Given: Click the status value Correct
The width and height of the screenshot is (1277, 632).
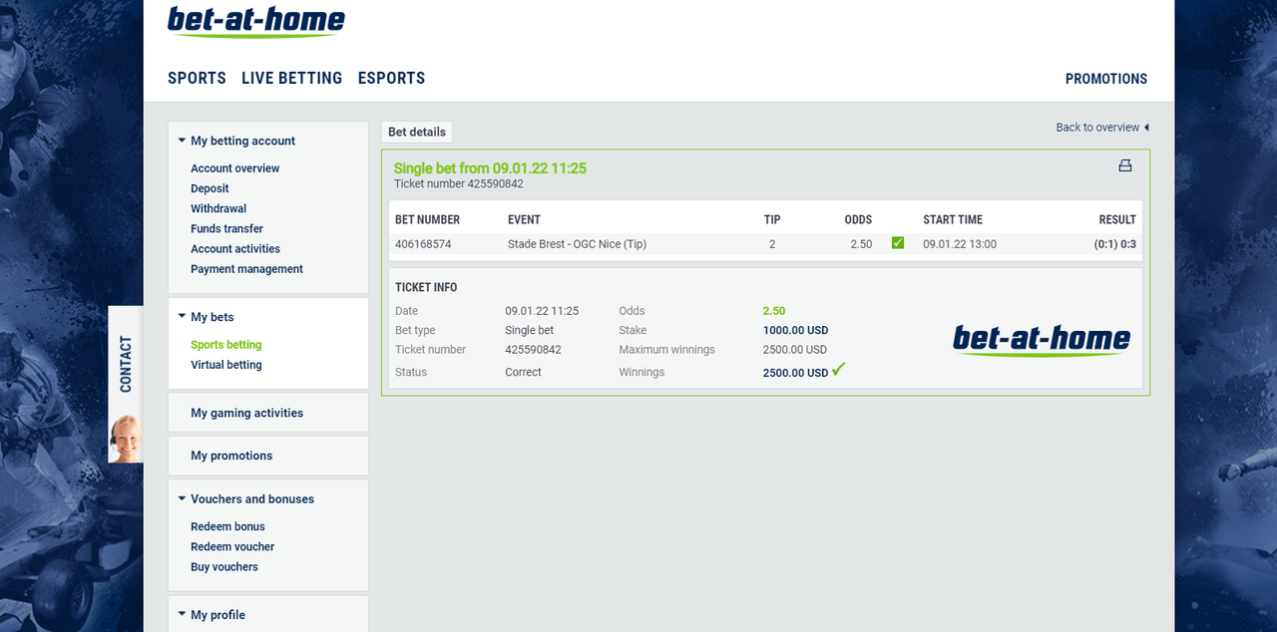Looking at the screenshot, I should coord(523,372).
